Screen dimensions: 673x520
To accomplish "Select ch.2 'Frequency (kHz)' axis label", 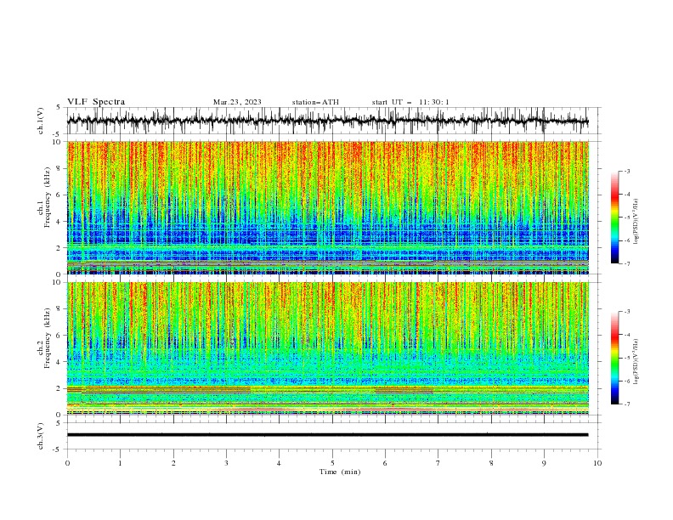I will tap(48, 338).
